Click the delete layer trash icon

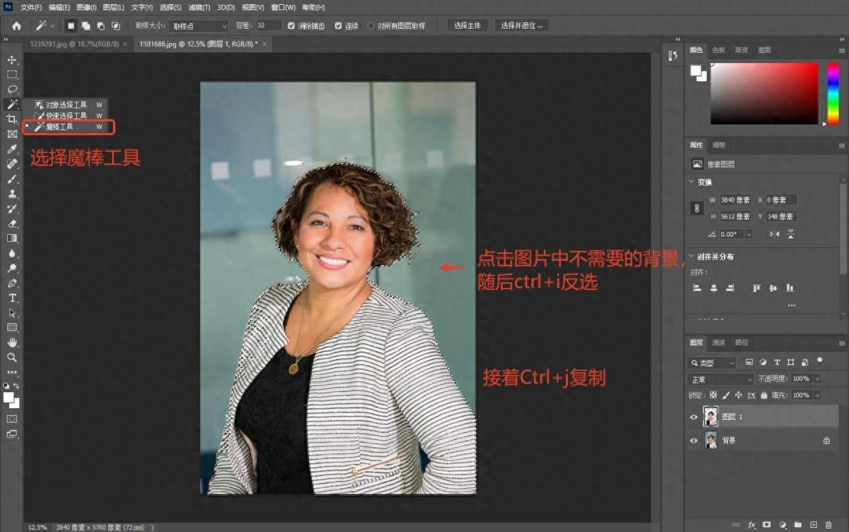pyautogui.click(x=828, y=525)
